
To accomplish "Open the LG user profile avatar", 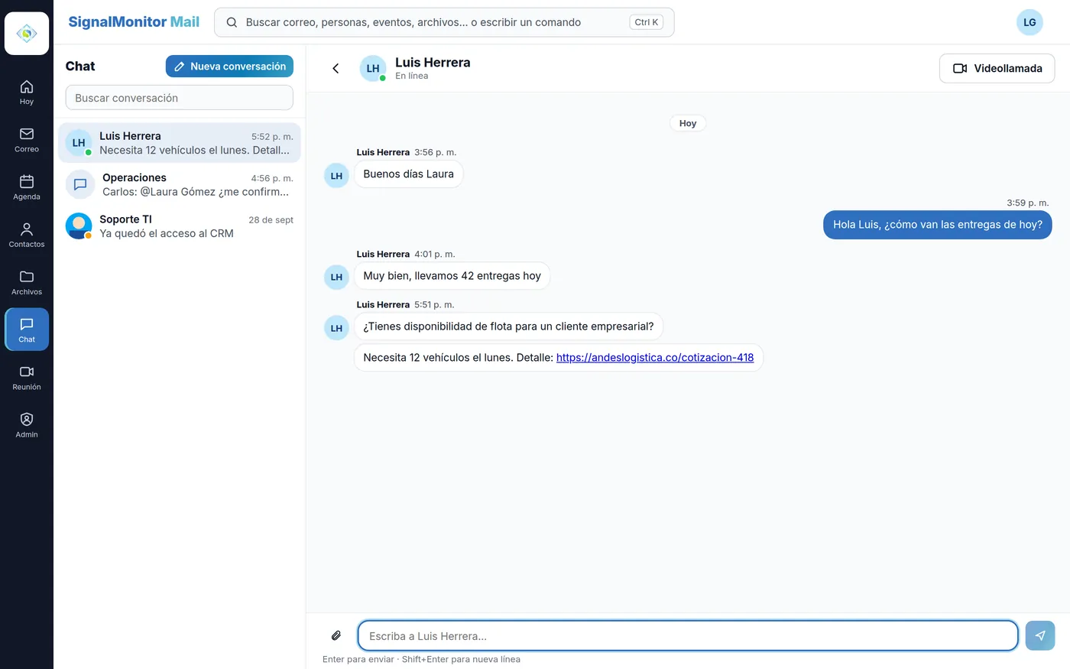I will pyautogui.click(x=1029, y=22).
